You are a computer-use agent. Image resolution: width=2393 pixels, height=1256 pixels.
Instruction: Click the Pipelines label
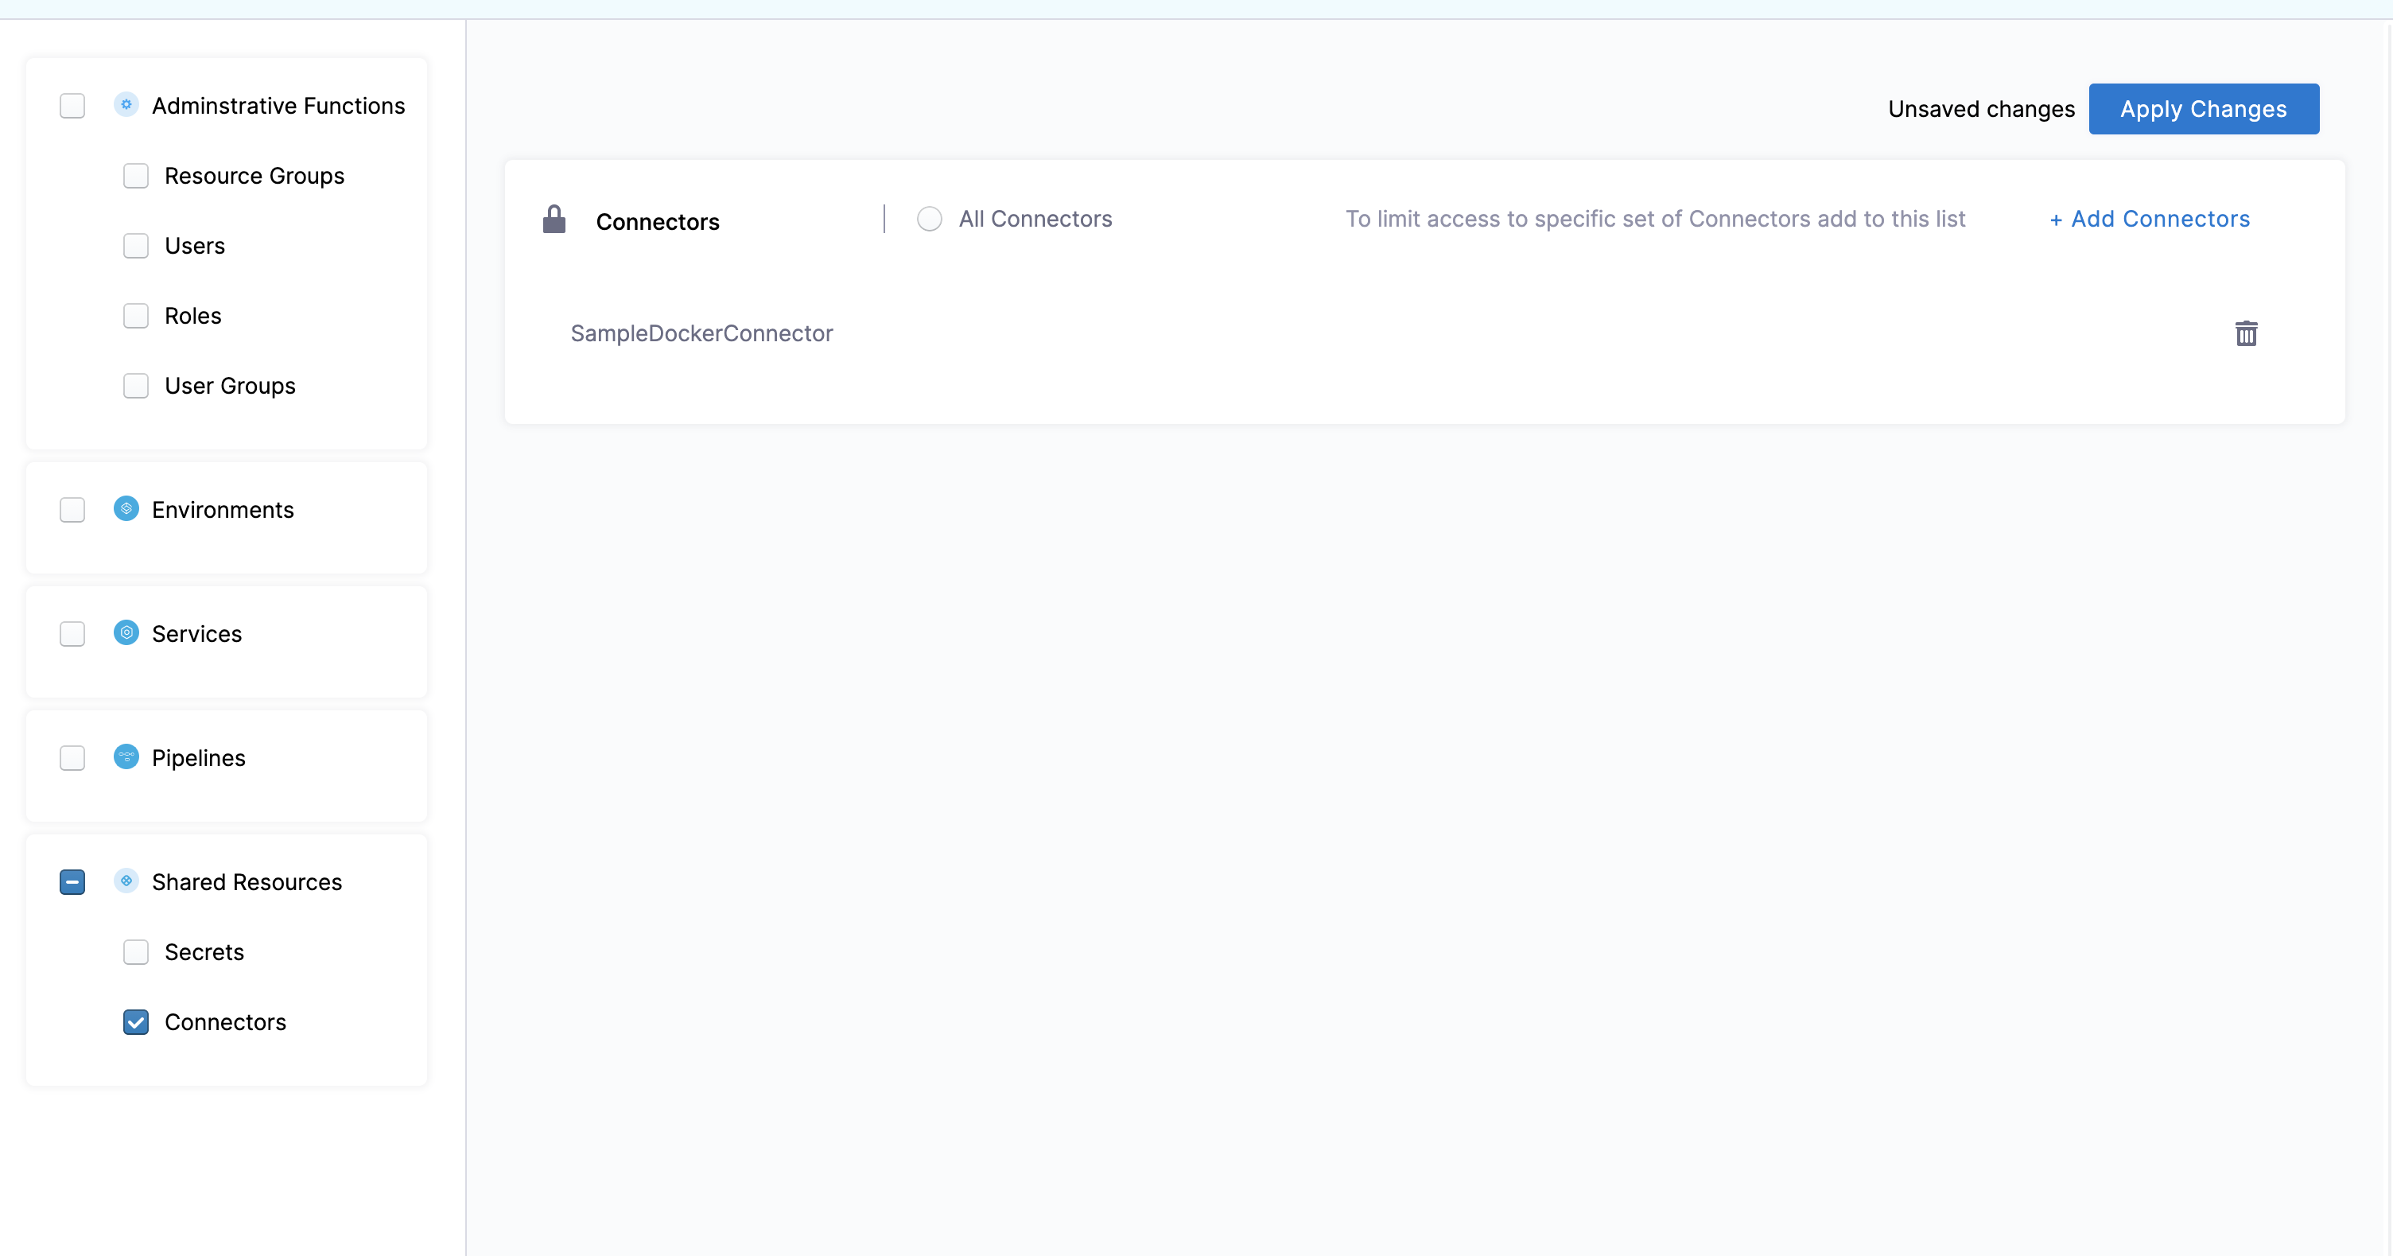click(199, 758)
